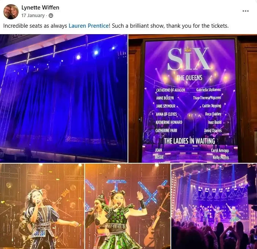Viewport: 257px width, 249px height.
Task: Click the audience privacy icon beside the date
Action: tap(51, 16)
